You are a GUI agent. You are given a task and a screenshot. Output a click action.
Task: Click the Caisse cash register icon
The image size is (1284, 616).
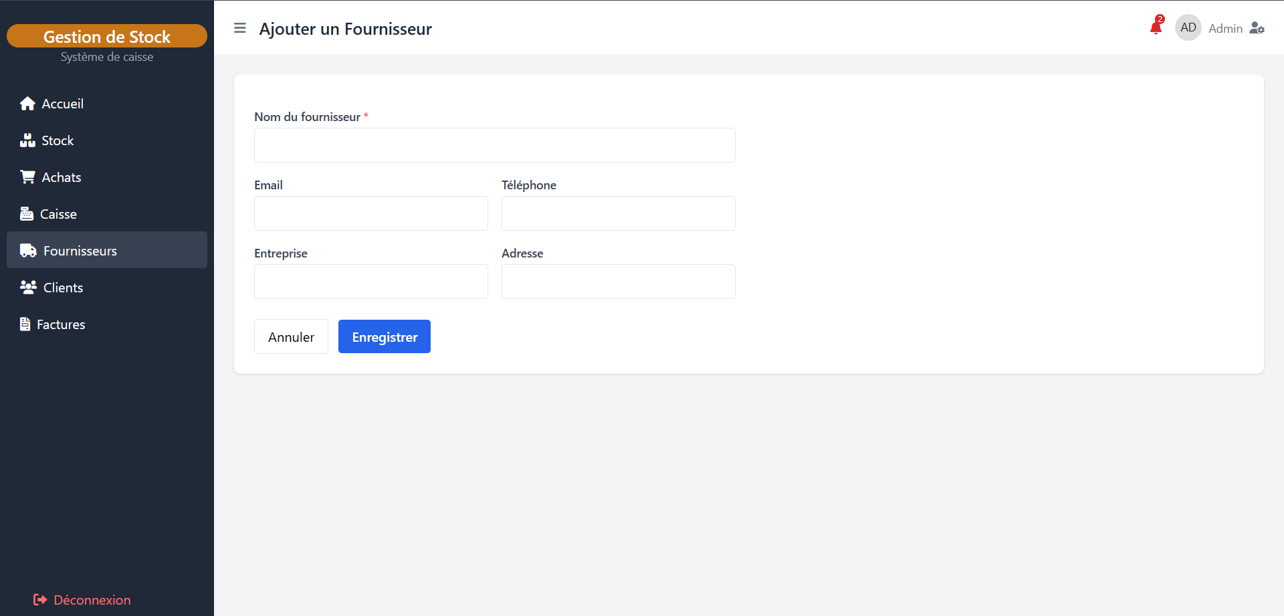(27, 214)
